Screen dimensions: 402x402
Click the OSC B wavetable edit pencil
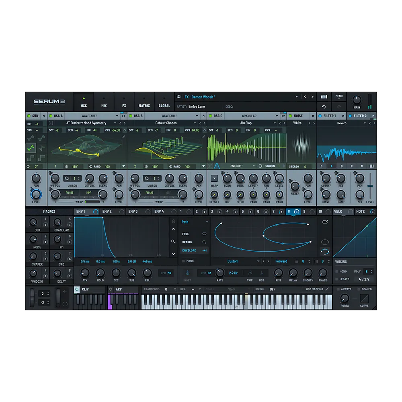click(x=203, y=137)
